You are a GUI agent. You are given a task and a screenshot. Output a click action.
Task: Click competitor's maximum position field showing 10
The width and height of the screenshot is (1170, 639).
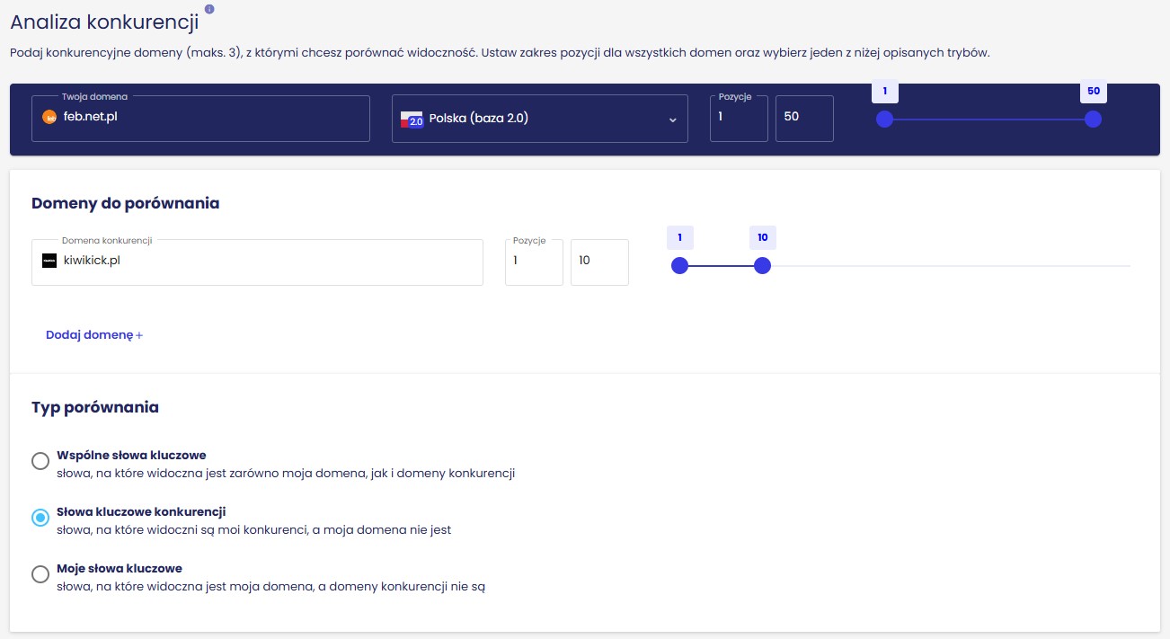click(x=598, y=262)
